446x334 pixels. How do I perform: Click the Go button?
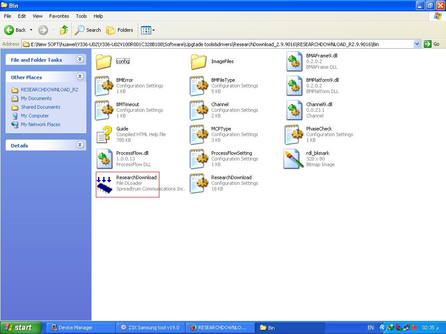coord(432,44)
